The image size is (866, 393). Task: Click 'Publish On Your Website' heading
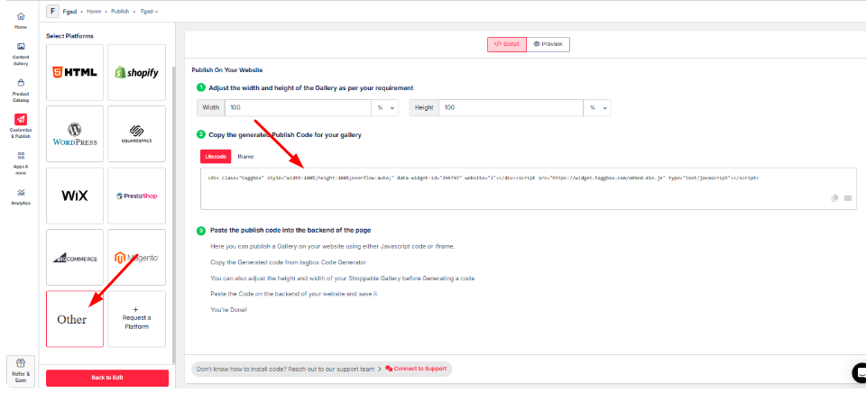227,70
